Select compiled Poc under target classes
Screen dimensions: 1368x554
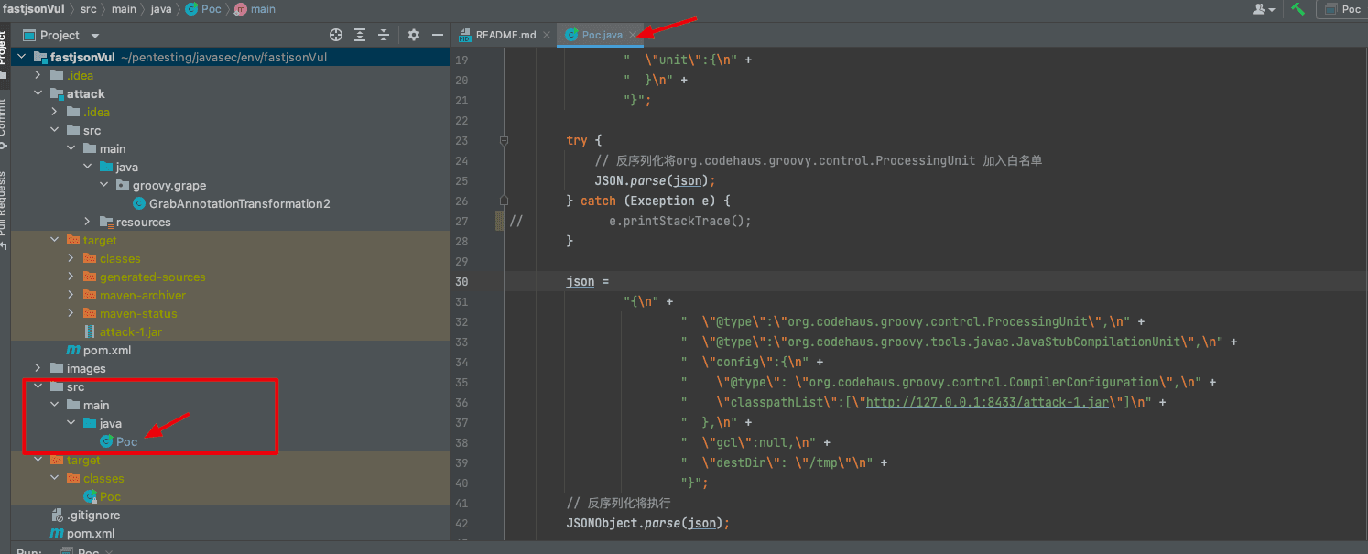(110, 496)
